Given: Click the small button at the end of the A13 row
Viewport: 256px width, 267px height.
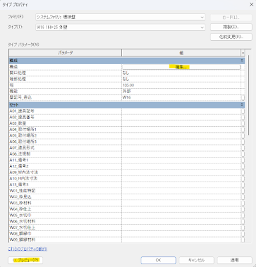Looking at the screenshot, I should [x=243, y=184].
